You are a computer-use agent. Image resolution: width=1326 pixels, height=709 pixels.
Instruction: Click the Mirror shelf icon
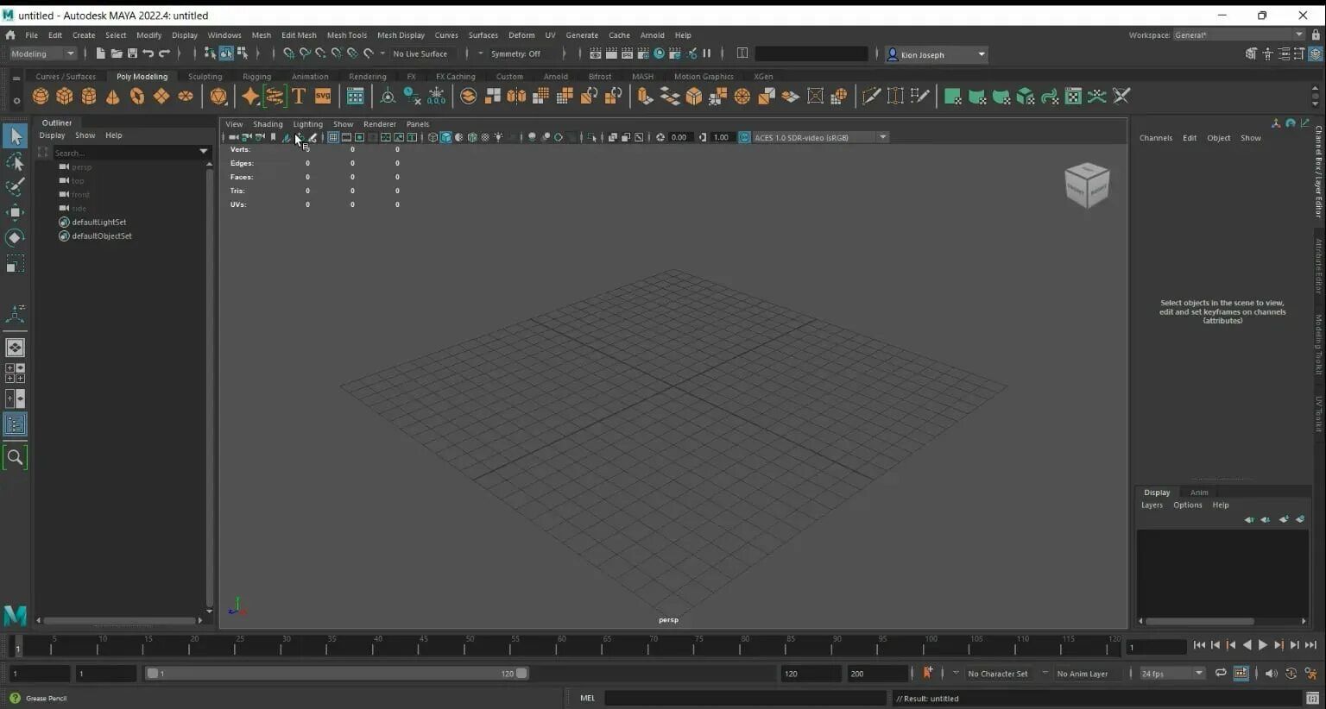pos(516,97)
